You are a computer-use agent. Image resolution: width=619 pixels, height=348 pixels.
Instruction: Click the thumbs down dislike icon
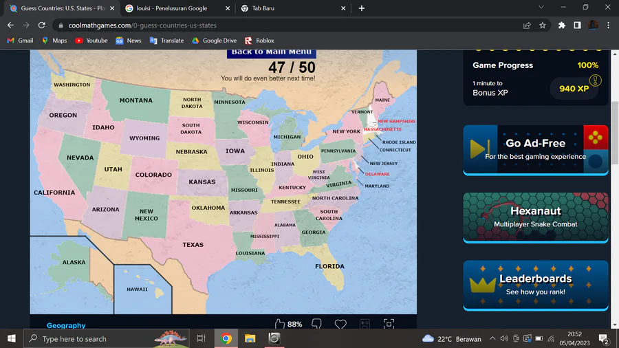click(x=316, y=324)
